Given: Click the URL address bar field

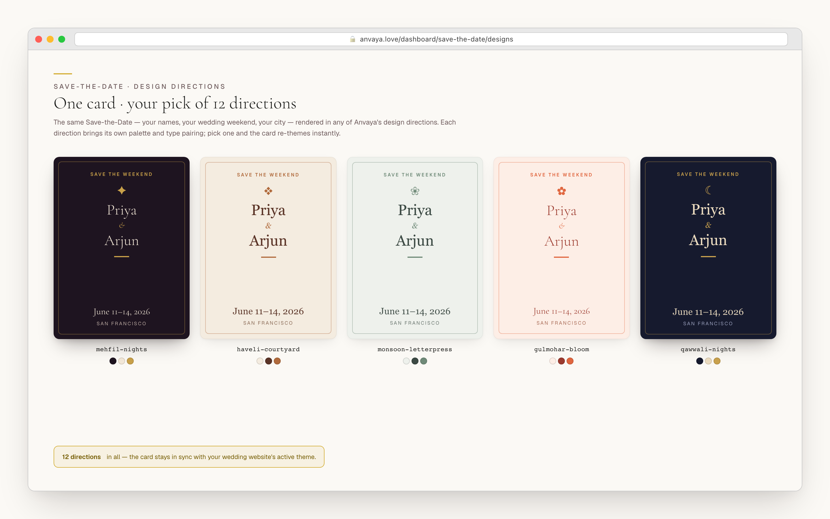Looking at the screenshot, I should [x=431, y=39].
